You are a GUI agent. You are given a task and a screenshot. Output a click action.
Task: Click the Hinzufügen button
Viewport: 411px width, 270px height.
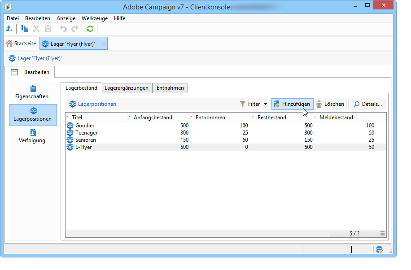click(292, 104)
